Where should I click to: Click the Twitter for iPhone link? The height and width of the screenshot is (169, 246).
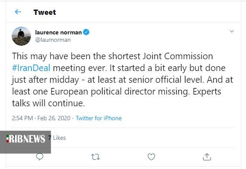coord(99,118)
